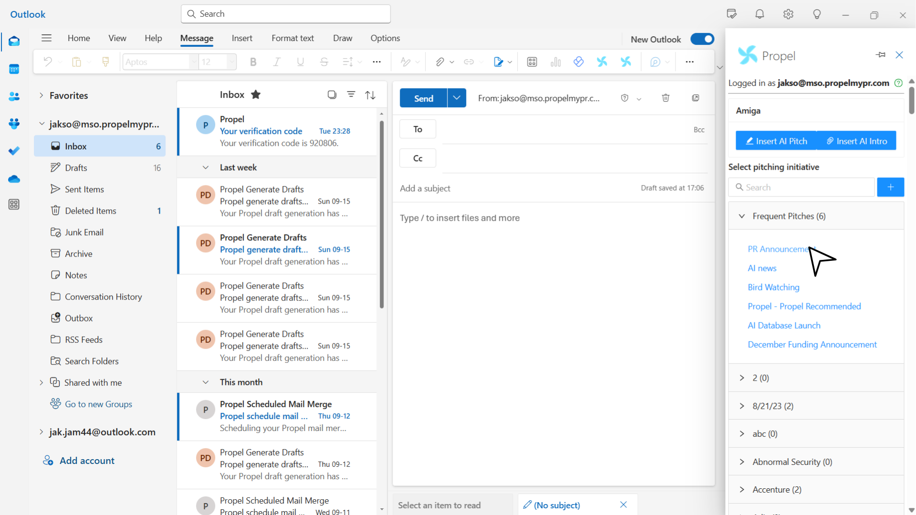Viewport: 916px width, 515px height.
Task: Click Insert AI Pitch button
Action: point(776,141)
